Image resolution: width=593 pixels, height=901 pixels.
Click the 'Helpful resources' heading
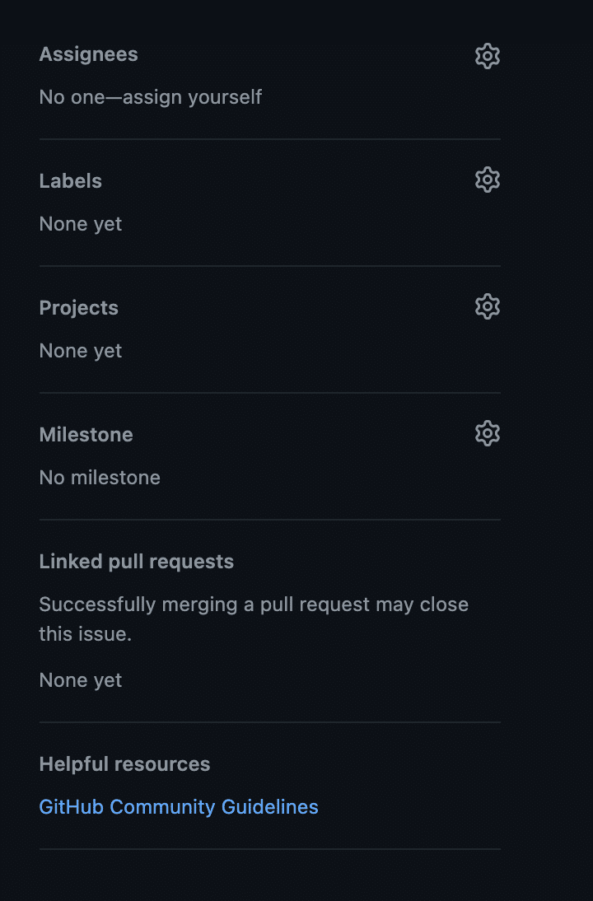point(125,764)
